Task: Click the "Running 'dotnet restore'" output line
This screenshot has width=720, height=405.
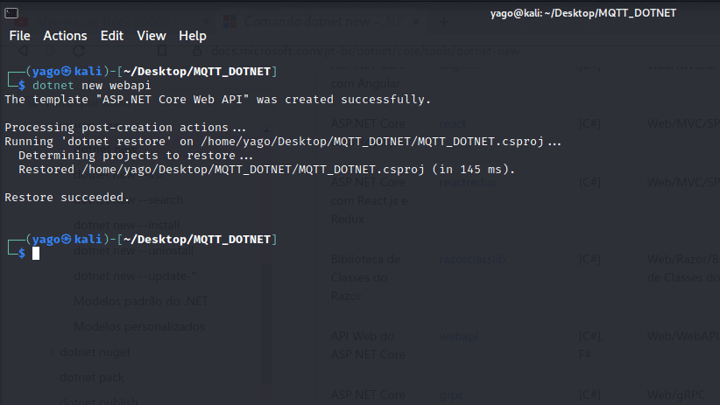Action: (x=283, y=142)
